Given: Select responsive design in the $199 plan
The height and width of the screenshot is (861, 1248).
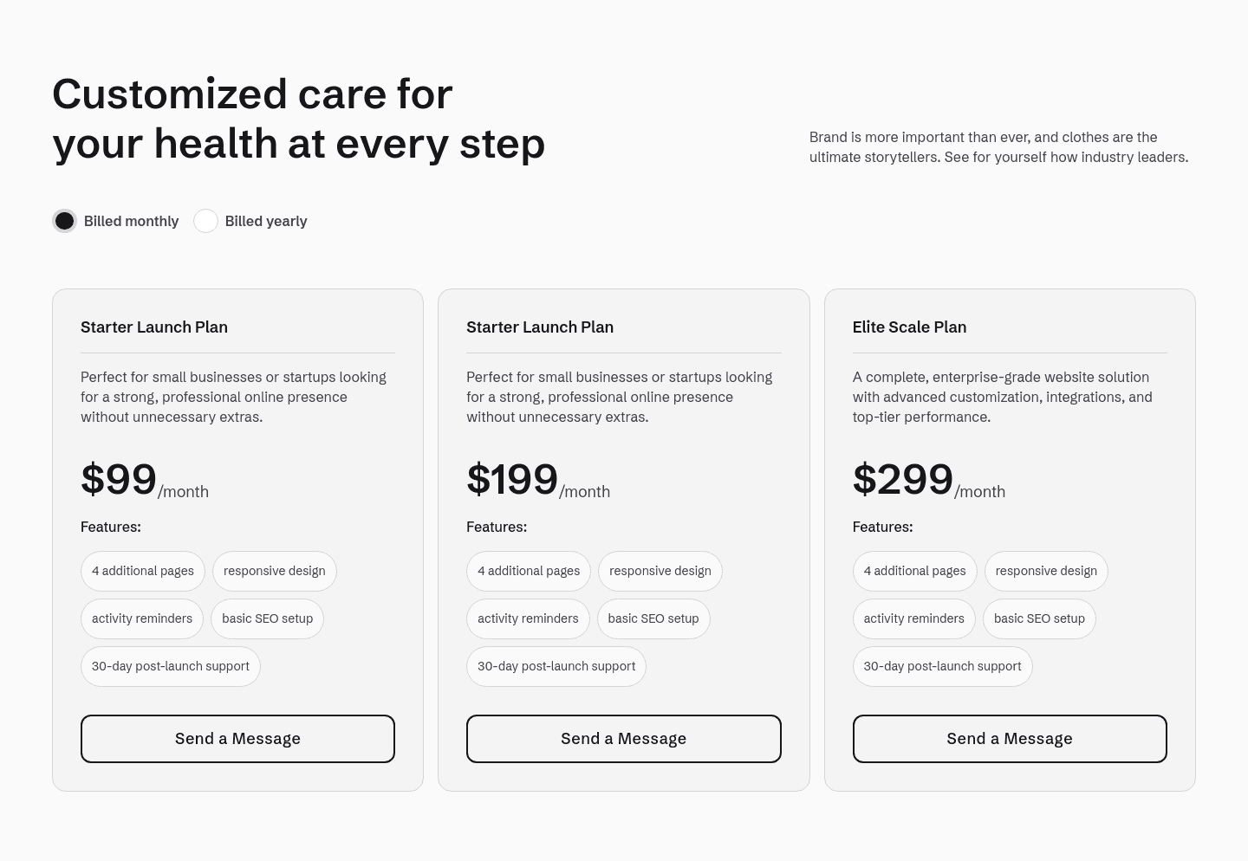Looking at the screenshot, I should pyautogui.click(x=660, y=571).
